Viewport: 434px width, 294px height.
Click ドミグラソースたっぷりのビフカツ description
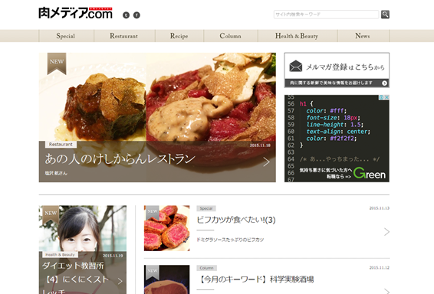pyautogui.click(x=230, y=240)
